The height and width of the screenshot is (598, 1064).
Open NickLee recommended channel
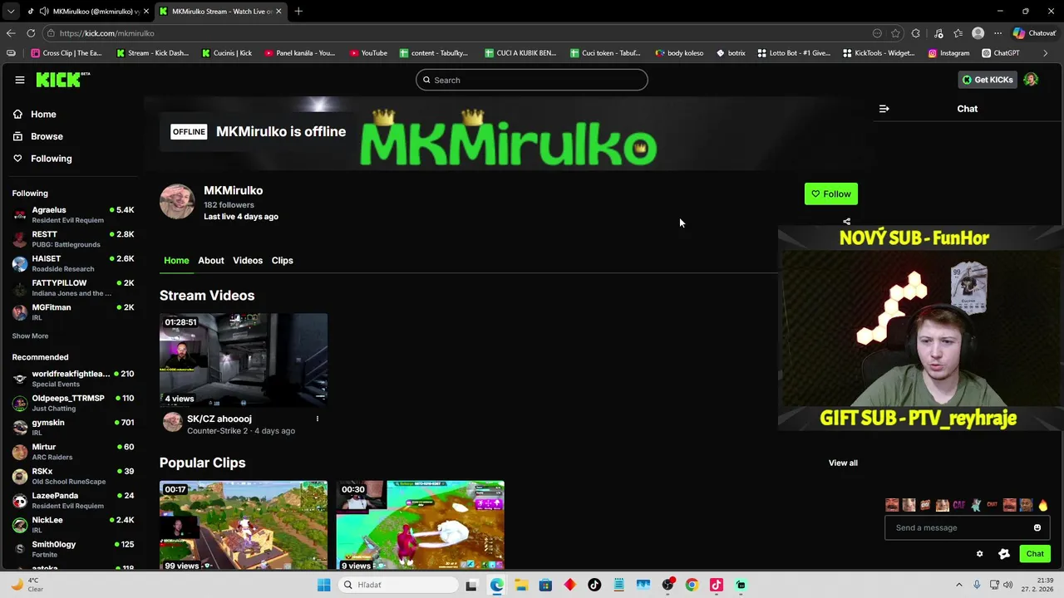[73, 525]
